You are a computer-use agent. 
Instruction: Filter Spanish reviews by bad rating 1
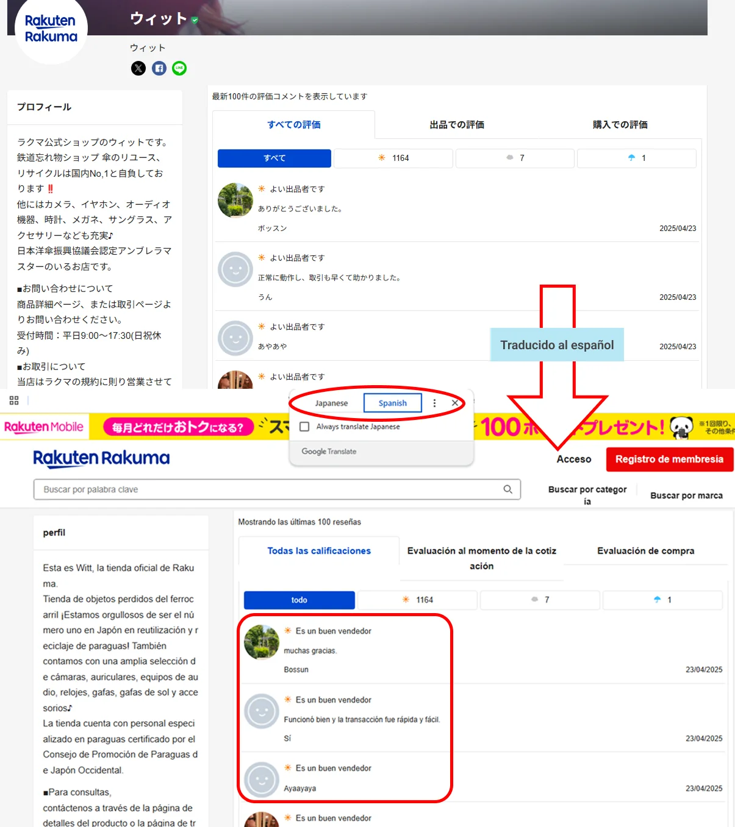click(662, 600)
